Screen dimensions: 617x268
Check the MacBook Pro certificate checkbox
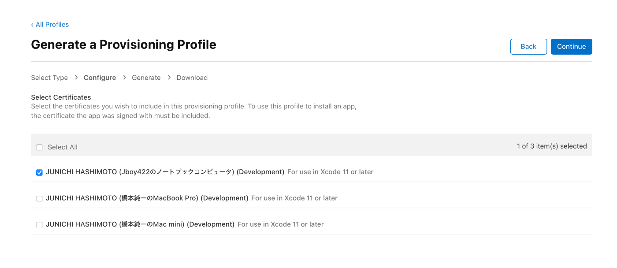point(40,199)
